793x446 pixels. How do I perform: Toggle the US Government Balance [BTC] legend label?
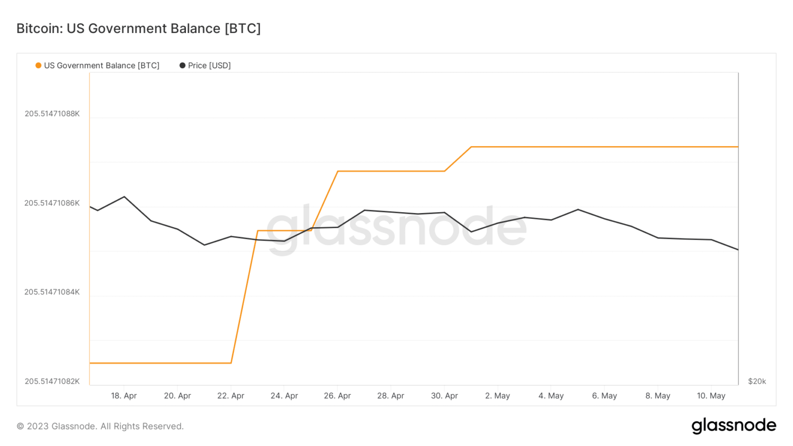coord(102,66)
